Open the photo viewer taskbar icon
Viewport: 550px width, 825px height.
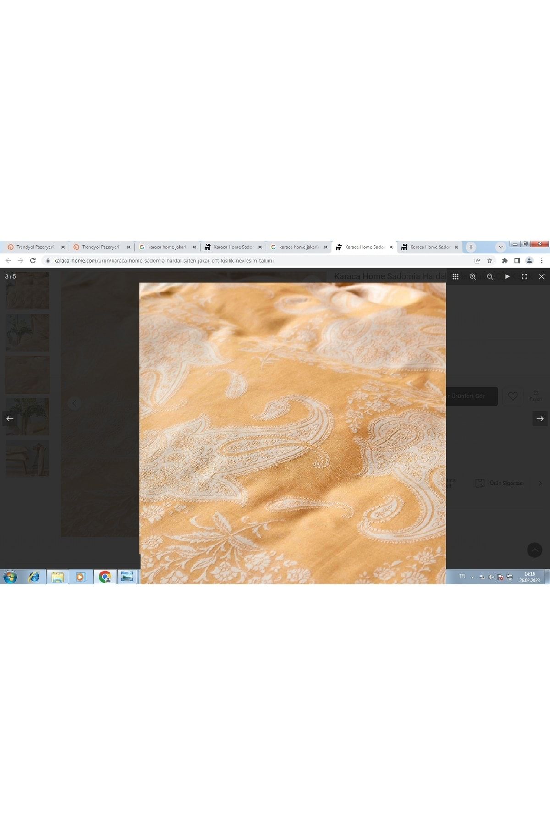tap(127, 577)
